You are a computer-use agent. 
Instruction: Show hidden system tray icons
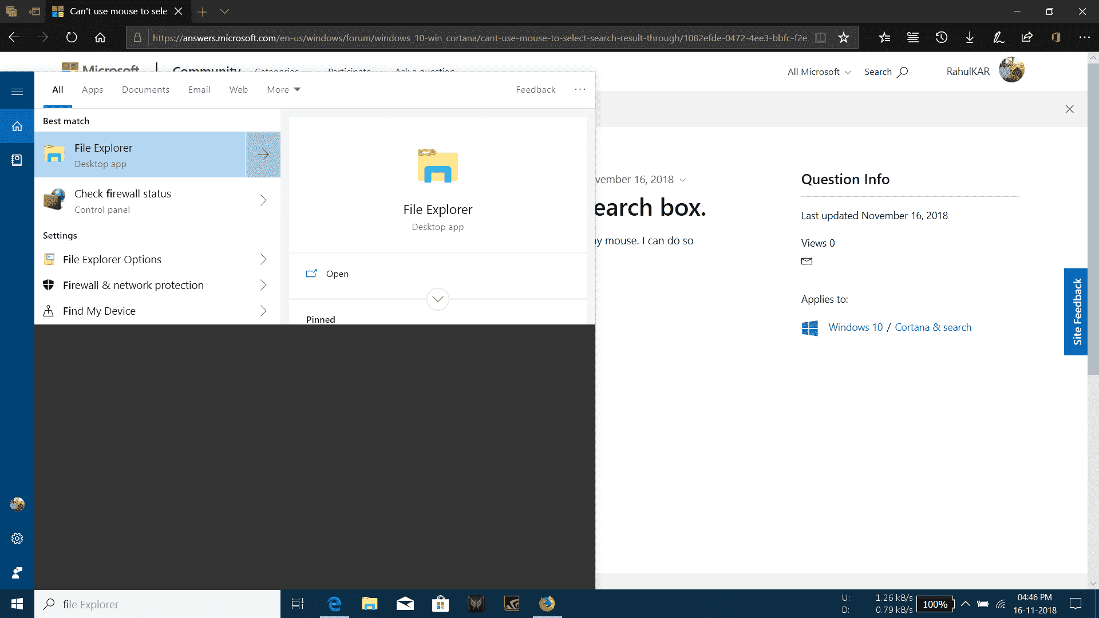point(965,604)
